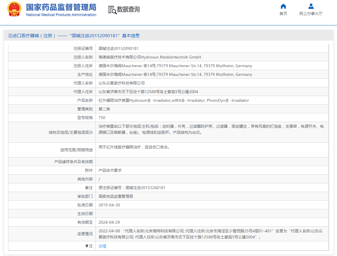This screenshot has width=337, height=256.
Task: Click the 首页 home icon
Action: click(x=283, y=6)
